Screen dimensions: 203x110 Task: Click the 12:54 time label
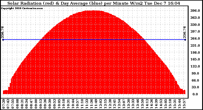click(119, 104)
